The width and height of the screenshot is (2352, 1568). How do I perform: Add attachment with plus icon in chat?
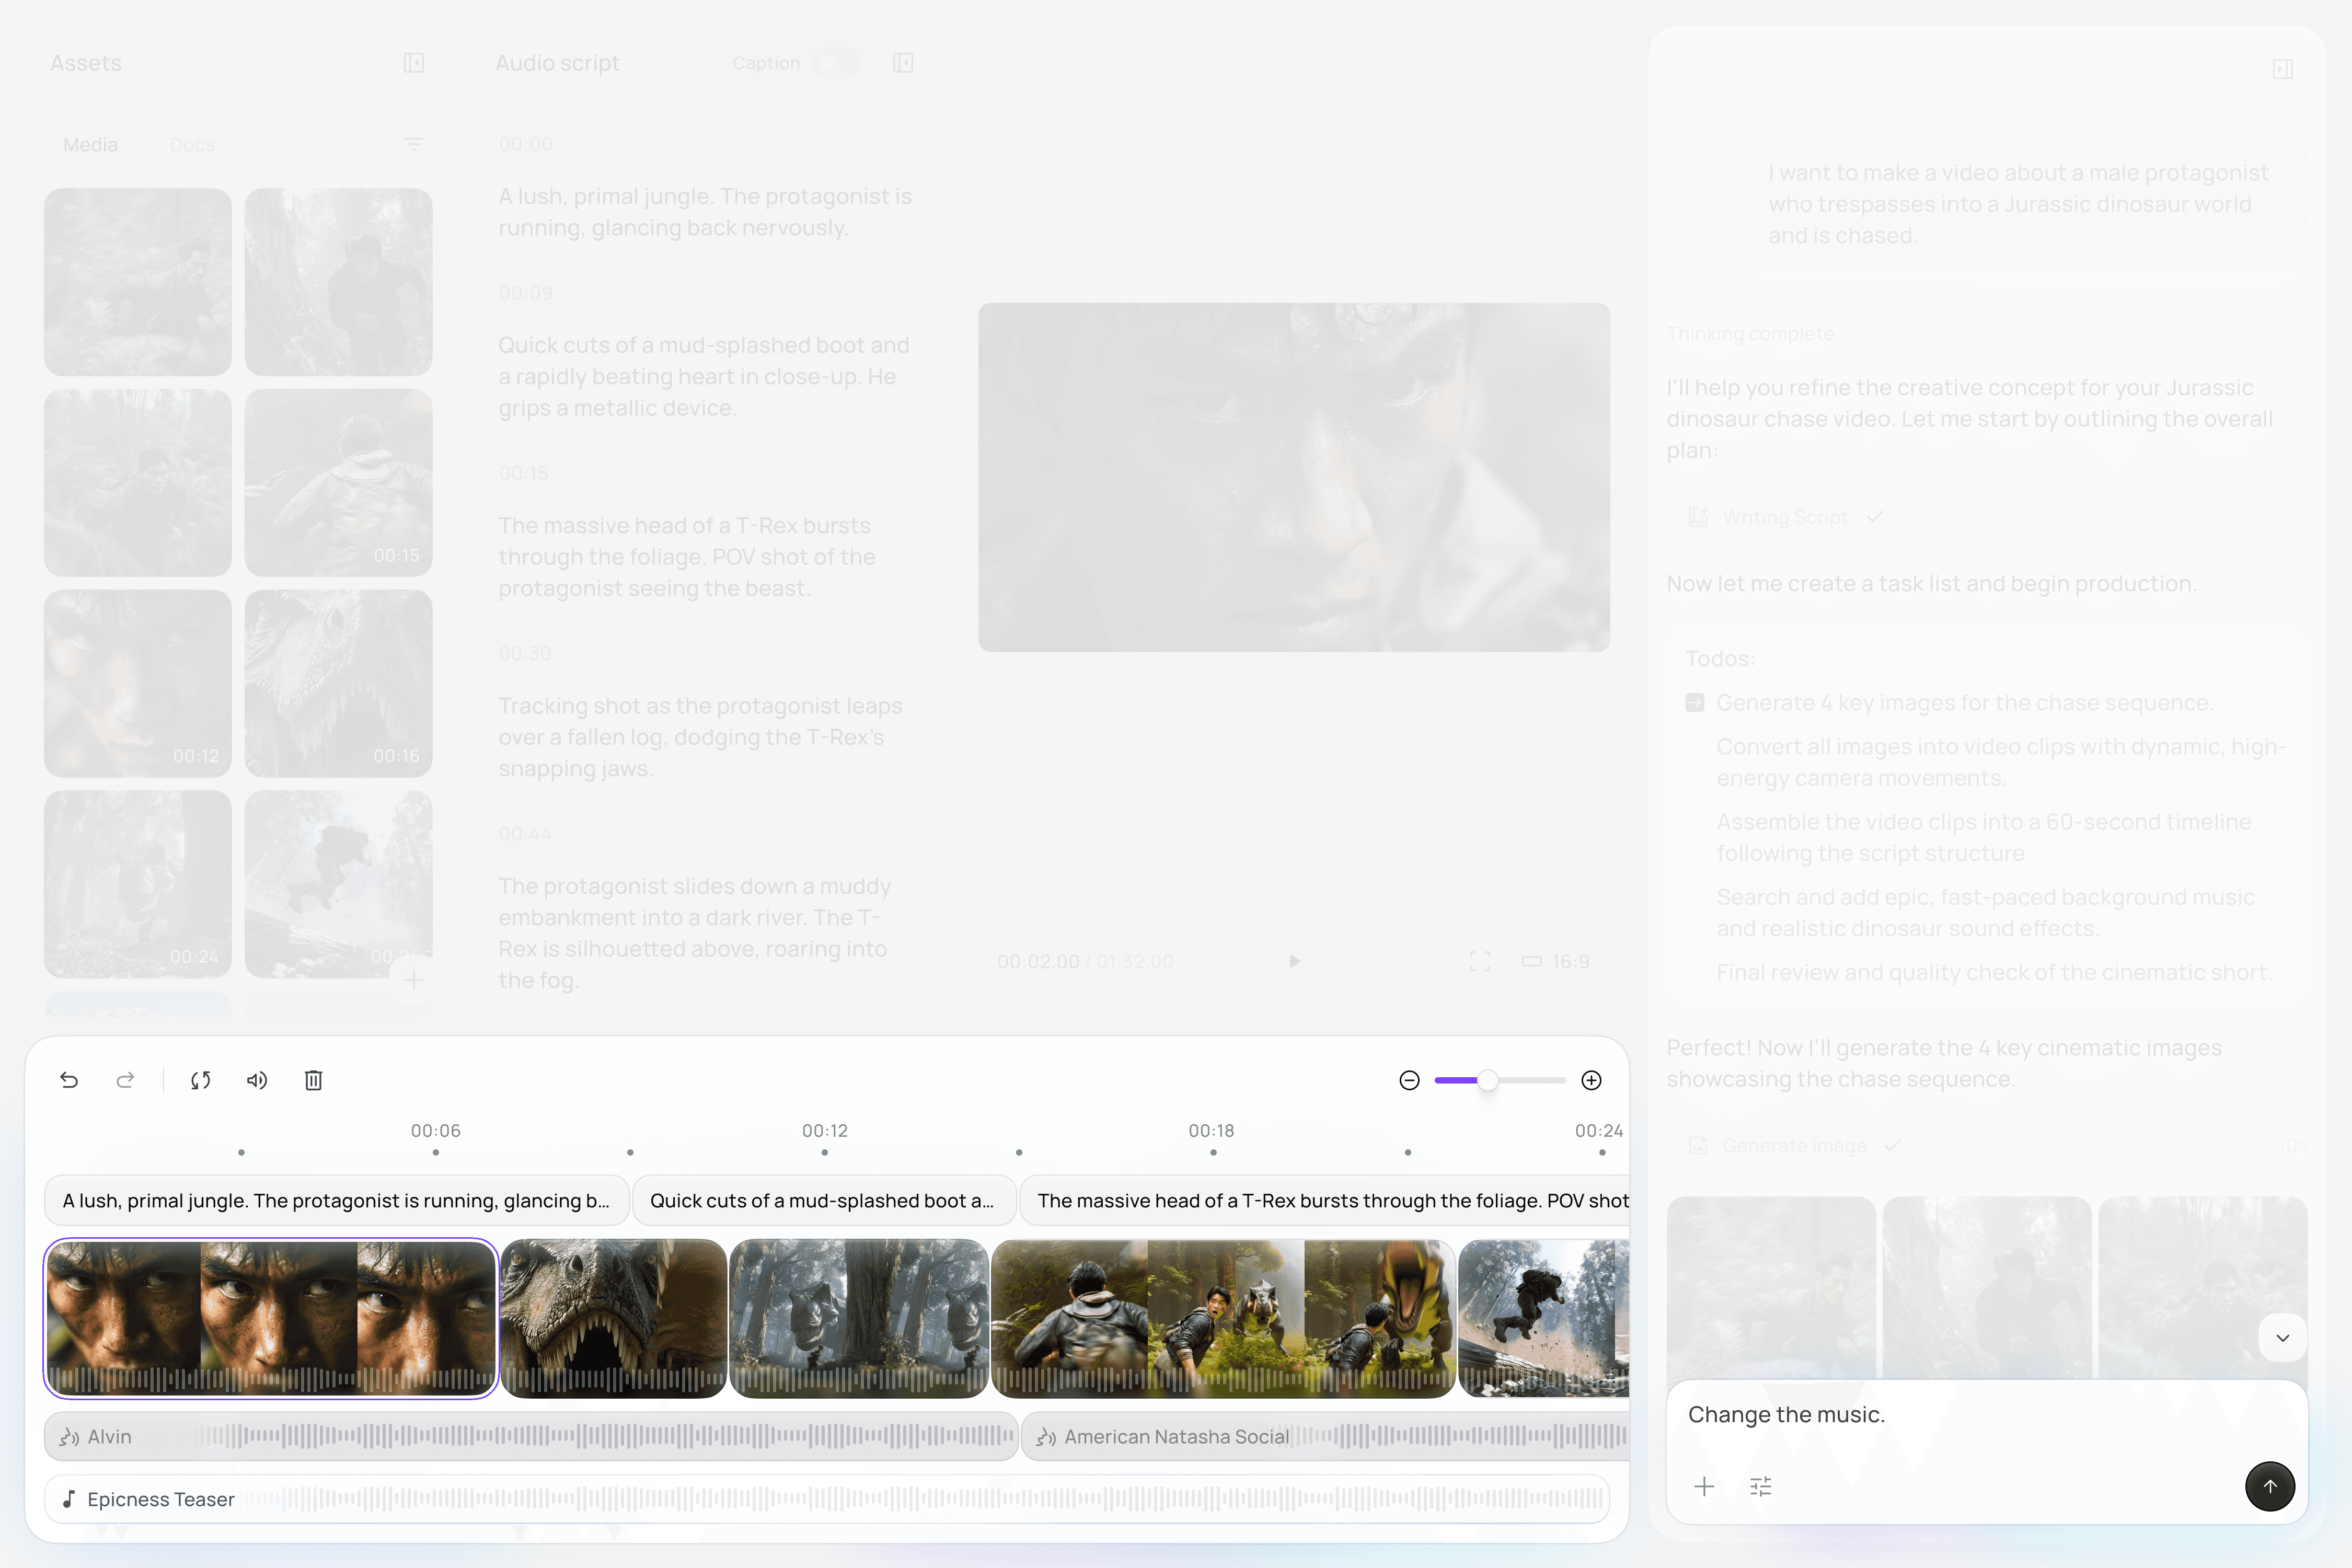point(1704,1486)
